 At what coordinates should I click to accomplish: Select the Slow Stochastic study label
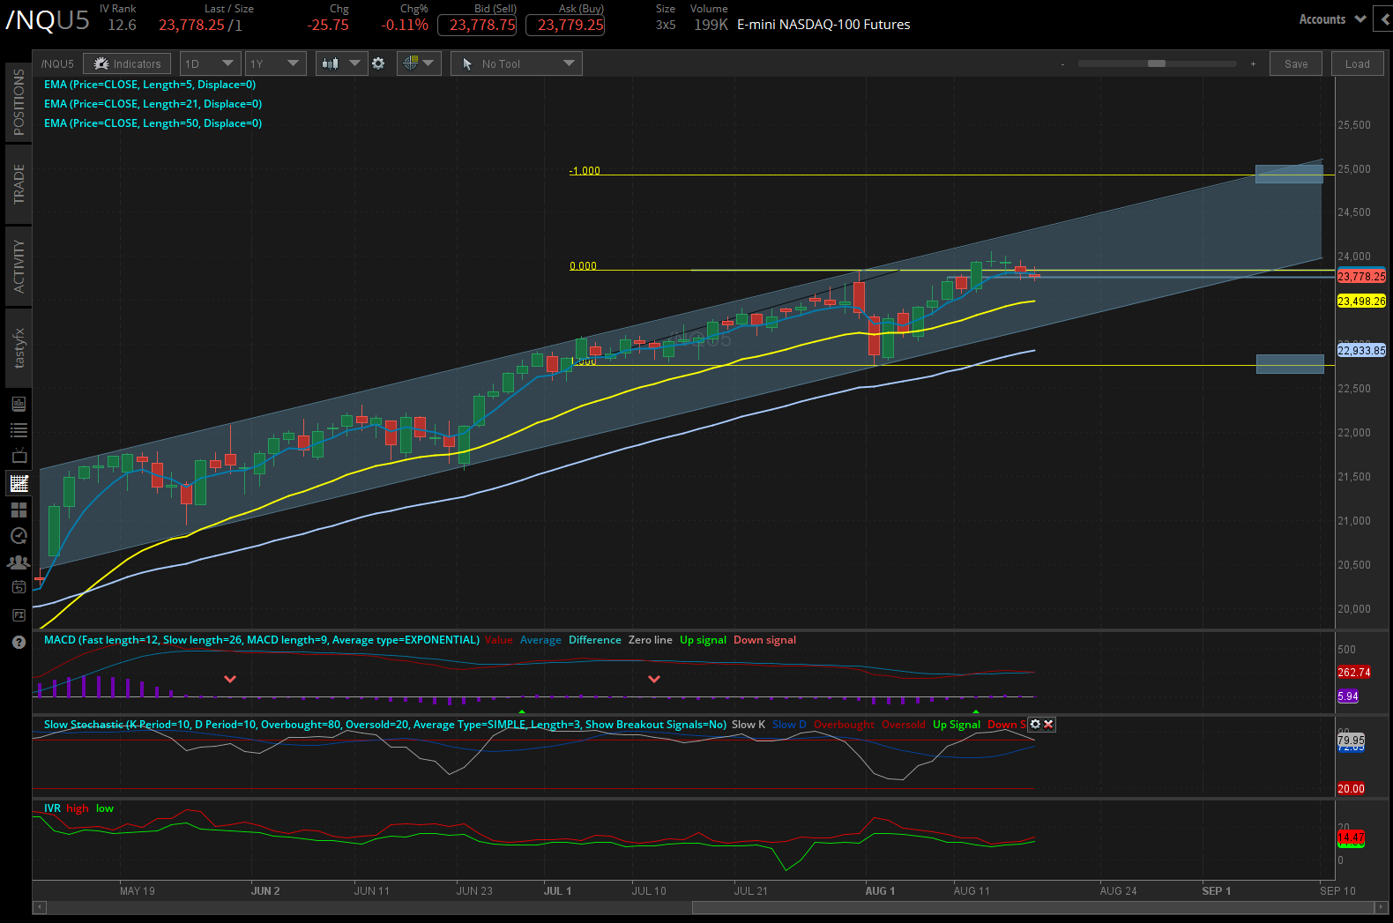[x=385, y=725]
